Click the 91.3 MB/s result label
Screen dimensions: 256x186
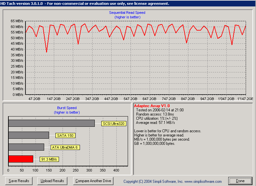(x=49, y=159)
